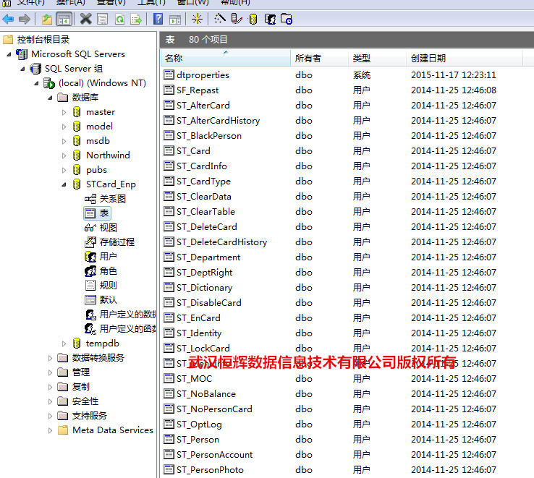Click the New Database cylinder toolbar icon
Image resolution: width=534 pixels, height=478 pixels.
(253, 19)
